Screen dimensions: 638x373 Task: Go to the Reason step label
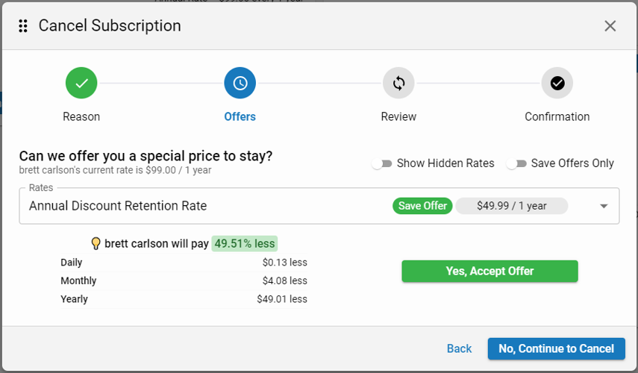[x=81, y=116]
